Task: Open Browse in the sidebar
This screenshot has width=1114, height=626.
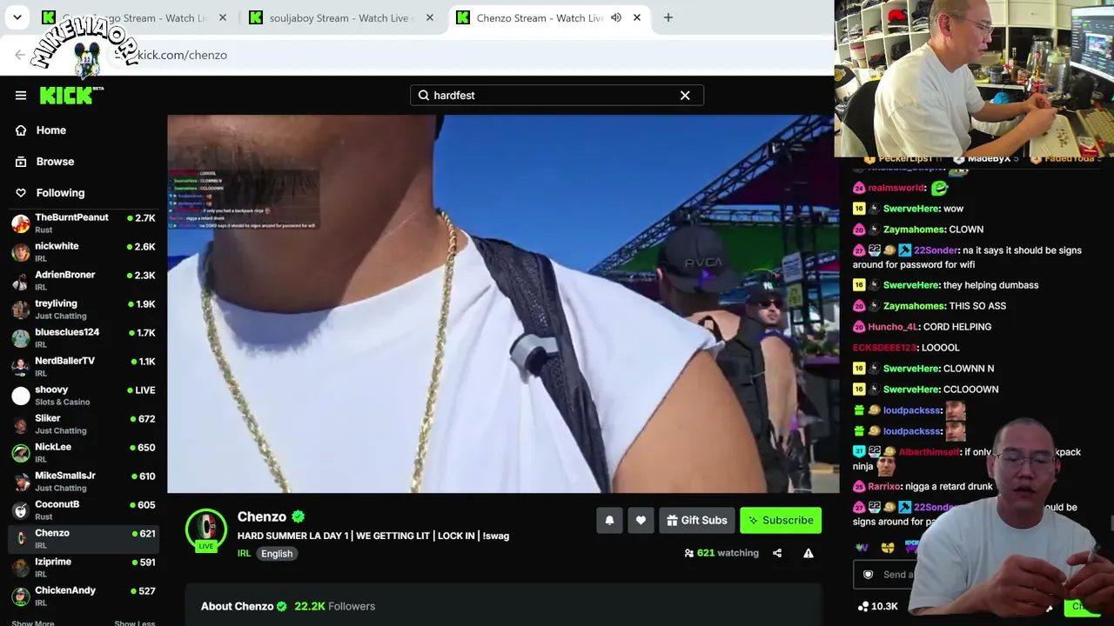Action: (55, 162)
